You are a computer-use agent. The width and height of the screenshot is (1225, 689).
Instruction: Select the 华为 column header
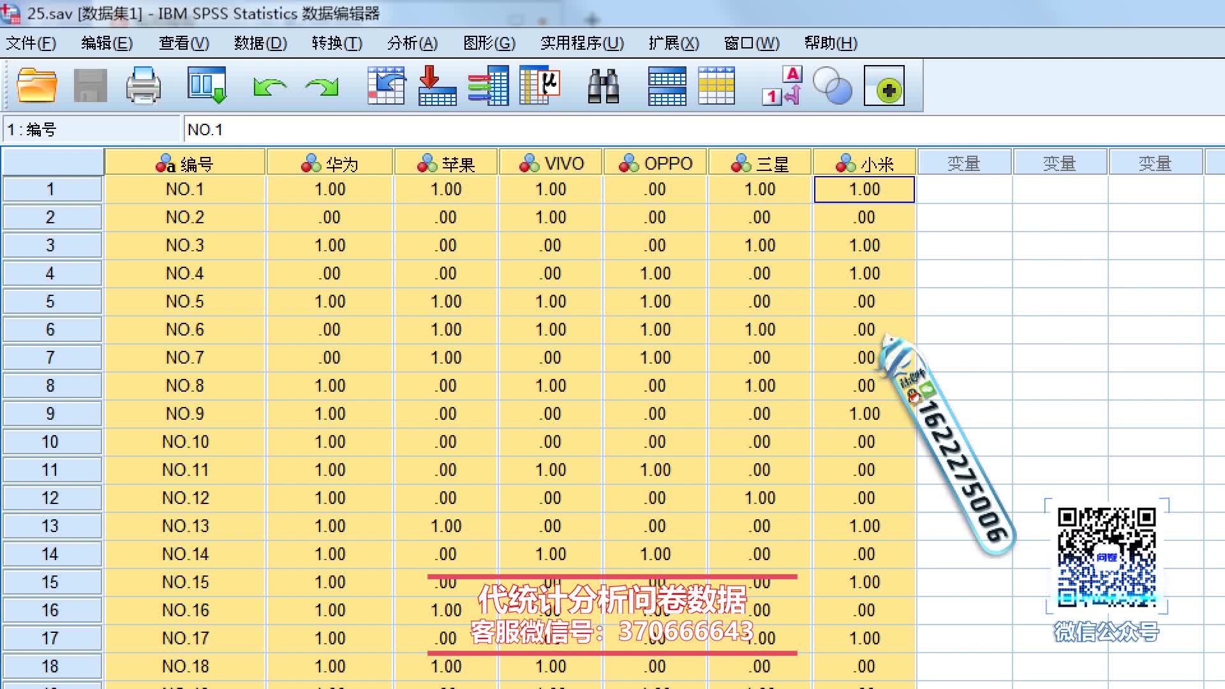(x=330, y=163)
